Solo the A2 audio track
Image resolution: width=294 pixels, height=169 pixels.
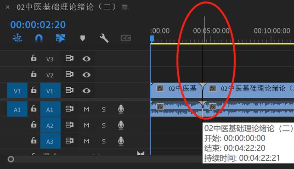(103, 125)
